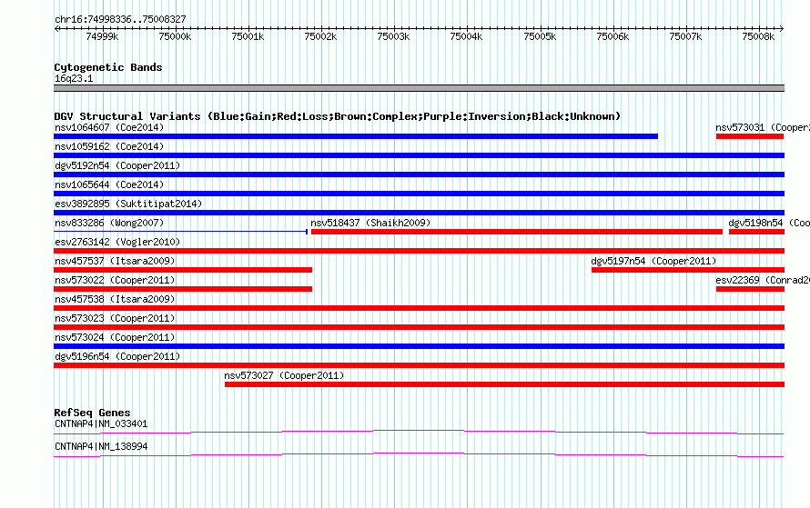Click the 74999k ruler tick label

(102, 36)
